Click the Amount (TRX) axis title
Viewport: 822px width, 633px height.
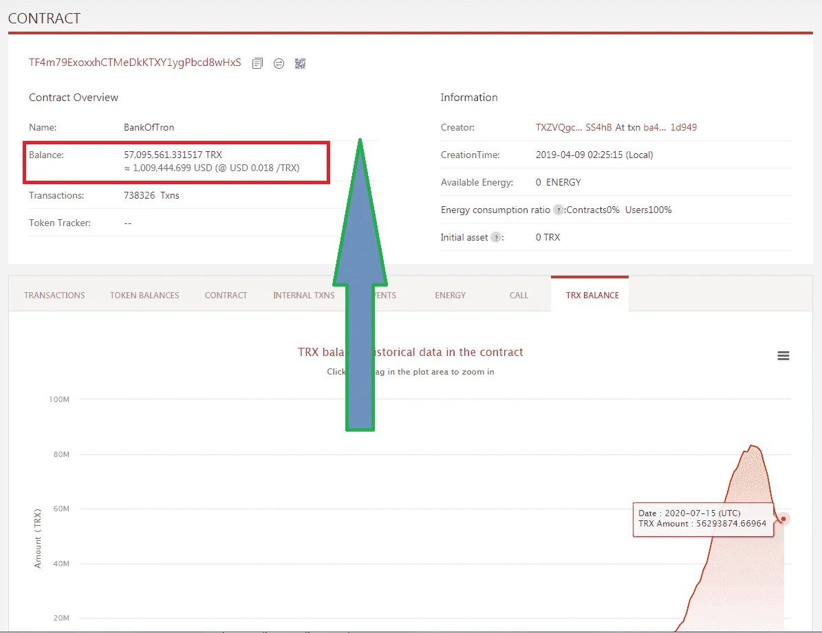tap(38, 538)
